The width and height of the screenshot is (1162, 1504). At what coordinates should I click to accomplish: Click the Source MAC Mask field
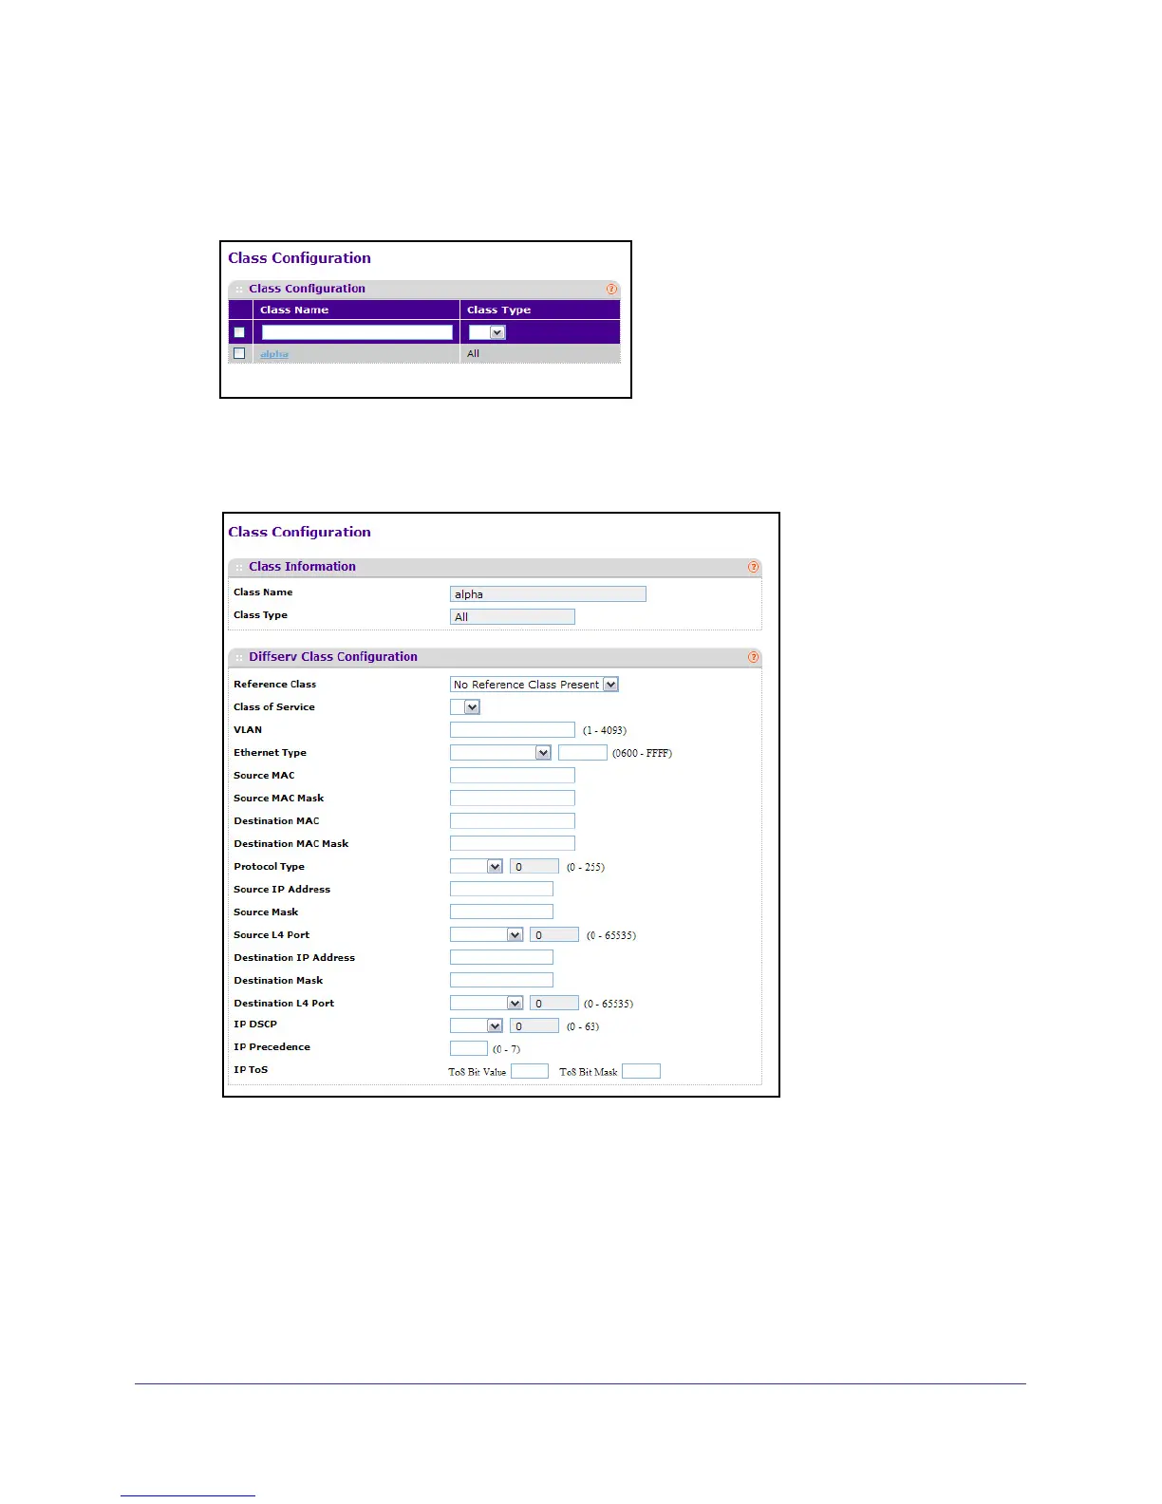[x=513, y=799]
